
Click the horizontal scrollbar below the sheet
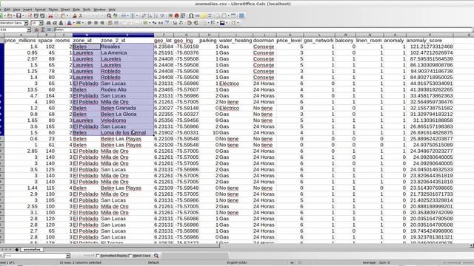tap(110, 246)
